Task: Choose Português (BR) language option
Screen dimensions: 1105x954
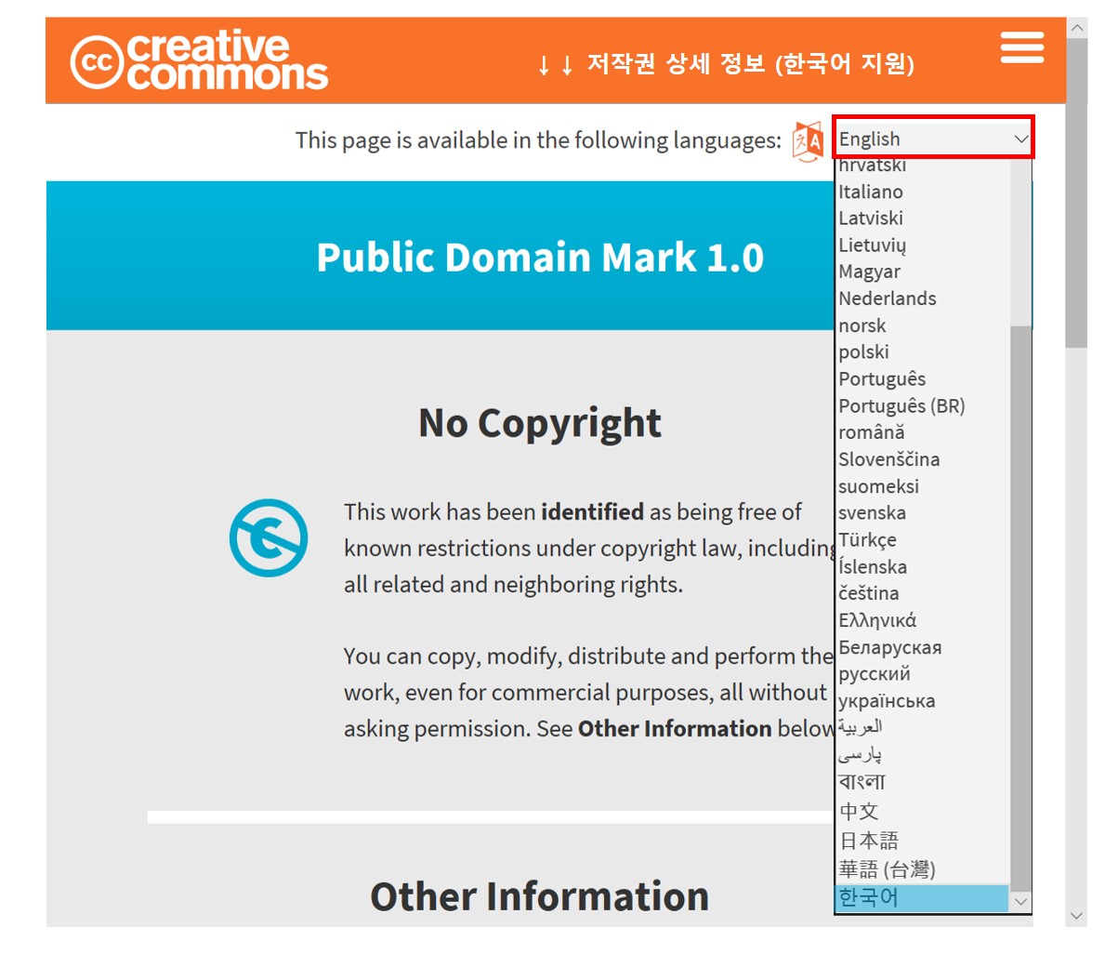Action: 922,406
